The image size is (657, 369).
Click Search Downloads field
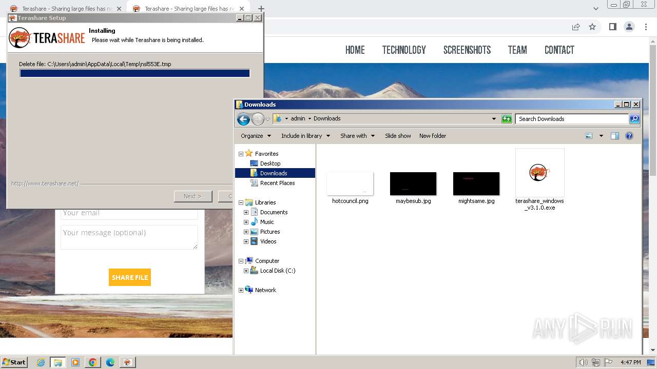pyautogui.click(x=572, y=119)
